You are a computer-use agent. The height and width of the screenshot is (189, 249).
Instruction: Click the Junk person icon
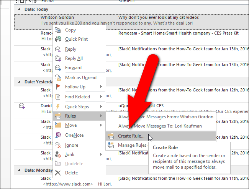coord(58,154)
